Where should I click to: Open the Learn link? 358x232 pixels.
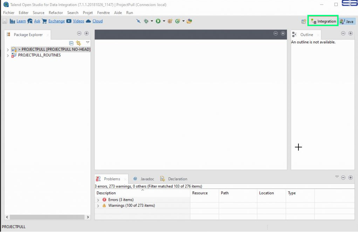[21, 21]
